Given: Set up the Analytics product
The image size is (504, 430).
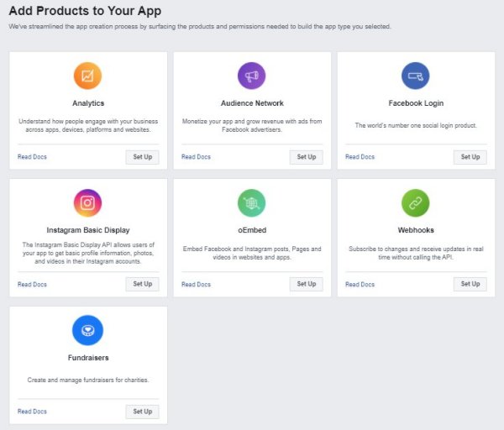Looking at the screenshot, I should (142, 157).
